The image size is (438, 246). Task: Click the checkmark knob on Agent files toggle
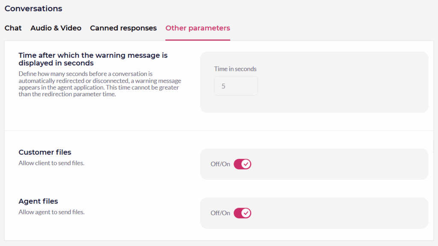[x=246, y=213]
